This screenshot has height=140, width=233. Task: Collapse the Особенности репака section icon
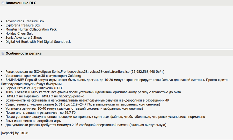tap(3, 53)
